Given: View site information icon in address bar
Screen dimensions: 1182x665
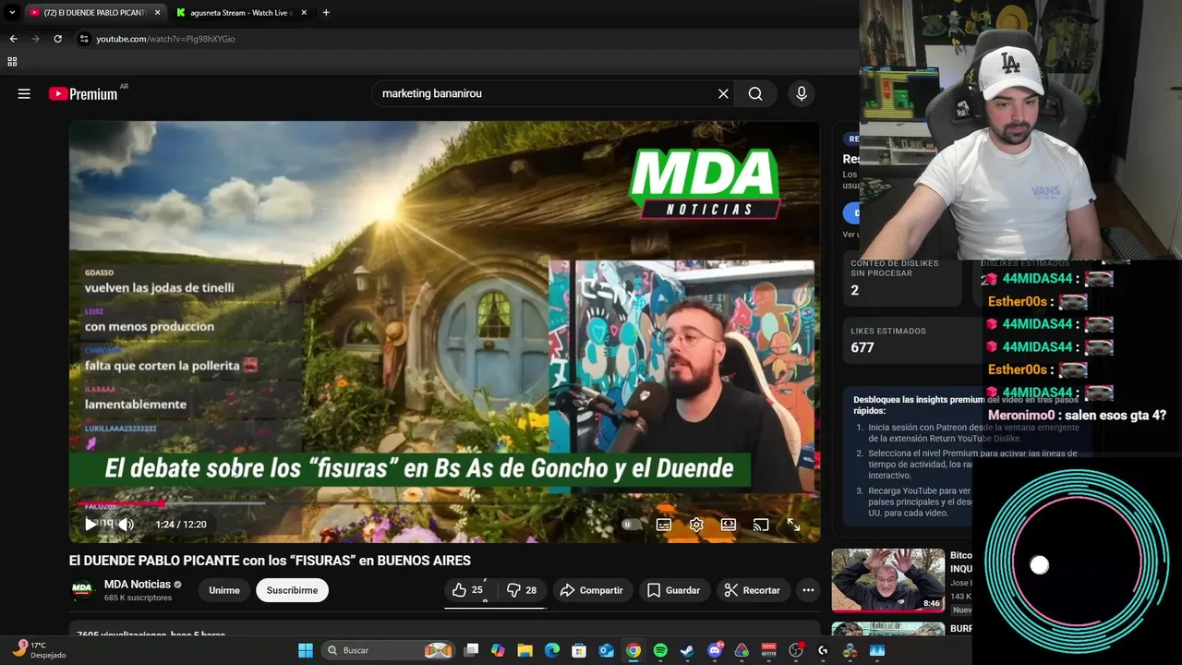Looking at the screenshot, I should point(84,39).
